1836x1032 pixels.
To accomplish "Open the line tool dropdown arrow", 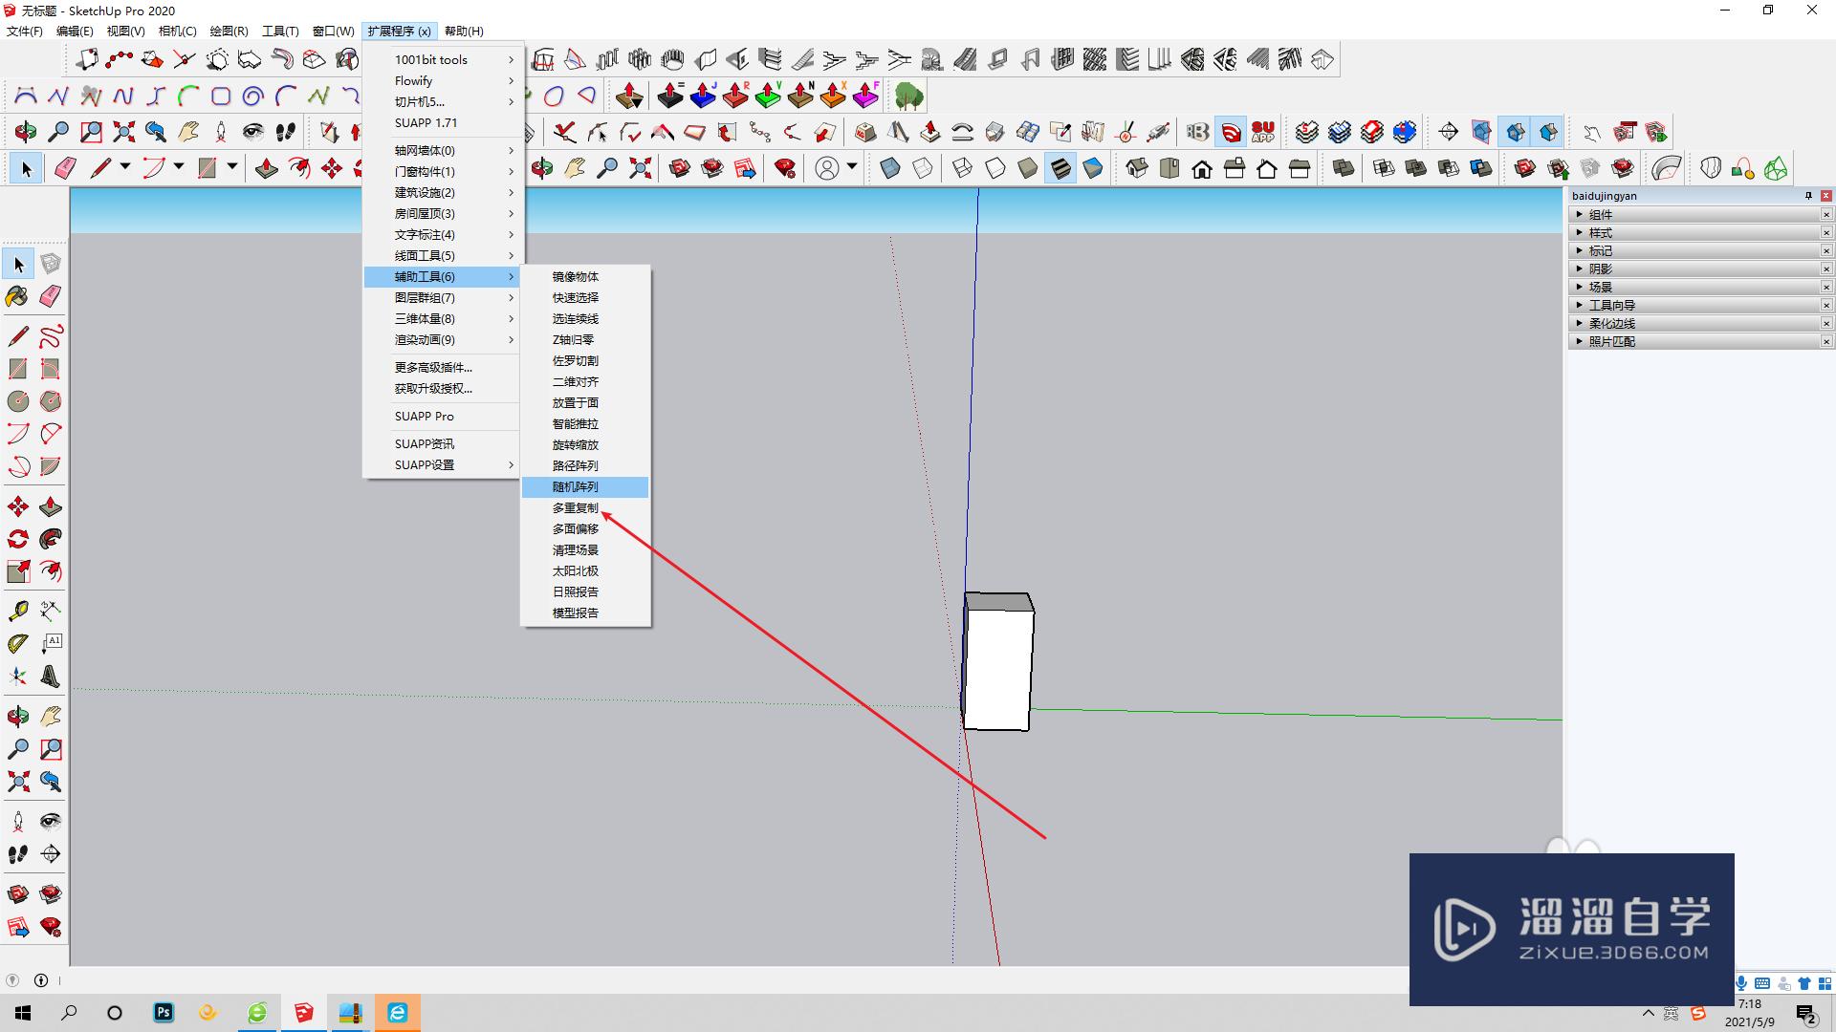I will [125, 167].
